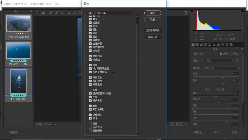Click the 曝光 exposure slider handle

tap(216, 96)
